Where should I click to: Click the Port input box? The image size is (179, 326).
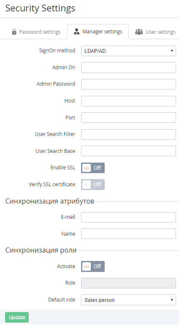point(128,118)
